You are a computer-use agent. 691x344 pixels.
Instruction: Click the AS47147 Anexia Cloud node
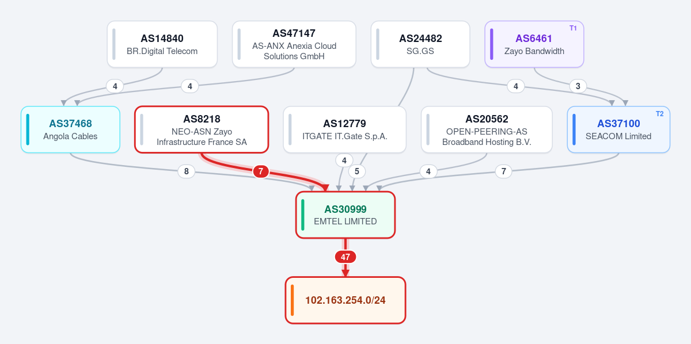[x=294, y=44]
